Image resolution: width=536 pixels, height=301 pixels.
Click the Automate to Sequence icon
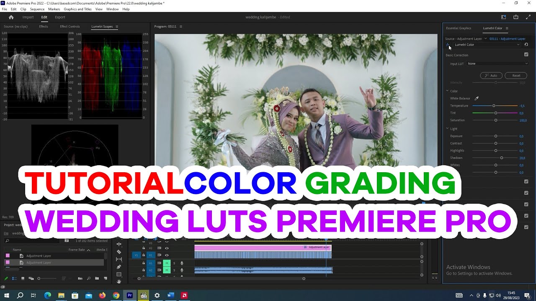[80, 278]
